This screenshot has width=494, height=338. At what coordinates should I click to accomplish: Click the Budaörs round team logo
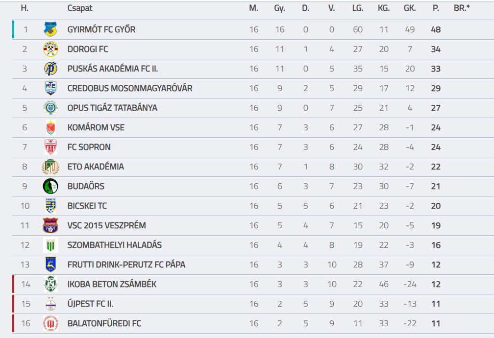click(50, 186)
